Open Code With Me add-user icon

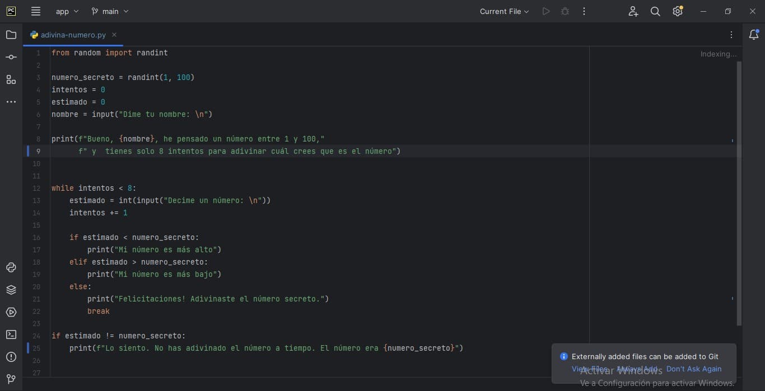point(633,11)
